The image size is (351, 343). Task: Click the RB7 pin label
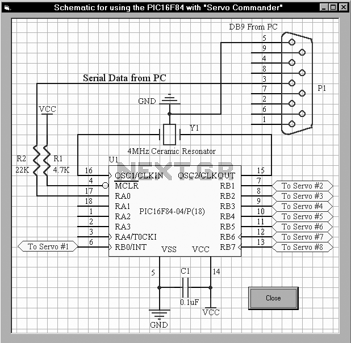[227, 247]
